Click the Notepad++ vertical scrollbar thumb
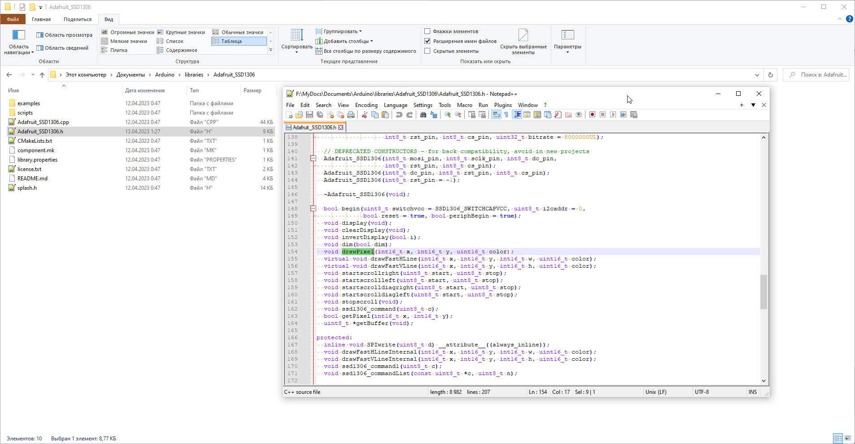Viewport: 855px width, 444px height. pos(763,292)
